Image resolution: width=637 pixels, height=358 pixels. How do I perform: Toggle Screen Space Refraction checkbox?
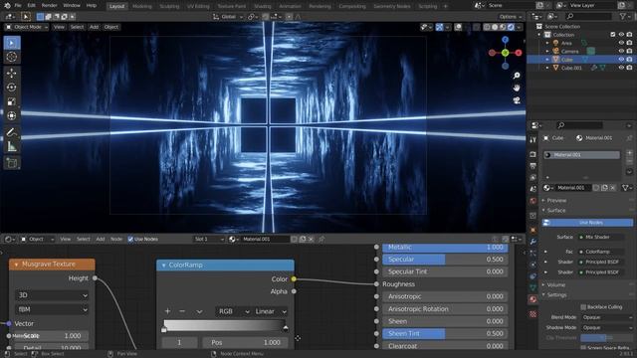(583, 348)
